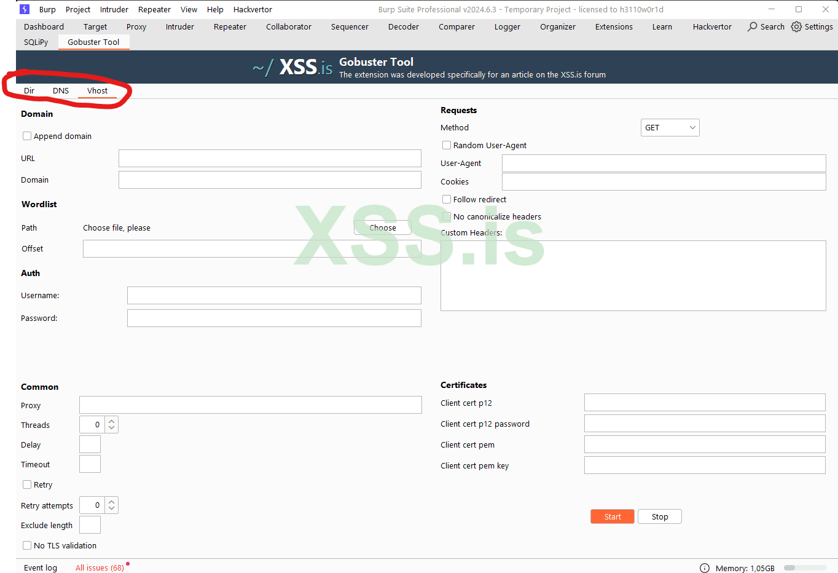Viewport: 838px width, 573px height.
Task: Click the Burp Suite lightning logo icon
Action: pyautogui.click(x=25, y=9)
